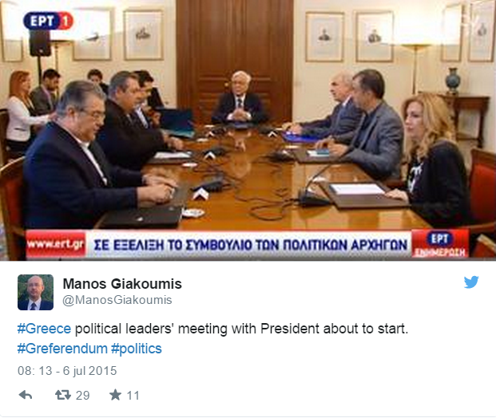The height and width of the screenshot is (418, 496).
Task: Click the reply arrow icon
Action: [26, 395]
